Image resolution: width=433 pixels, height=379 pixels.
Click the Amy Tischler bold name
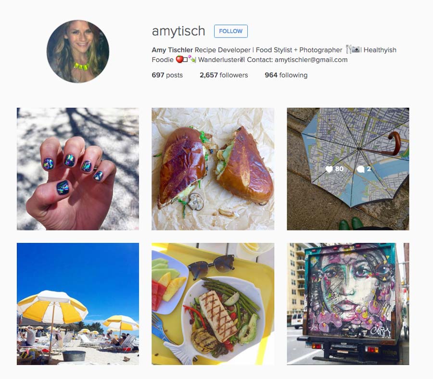(x=172, y=50)
